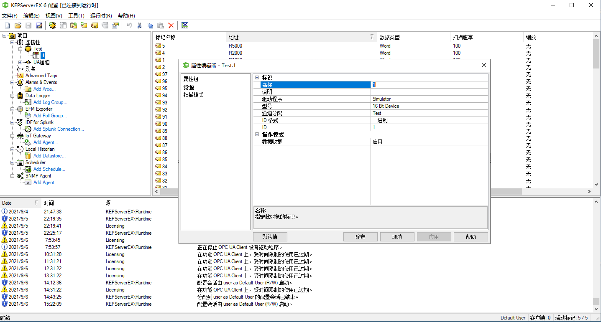Viewport: 601px width, 322px height.
Task: Collapse the 连接性 tree node
Action: (12, 42)
